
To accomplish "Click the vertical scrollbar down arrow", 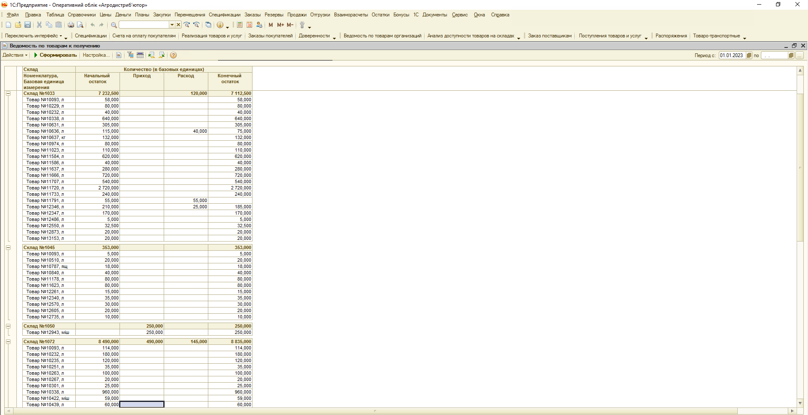I will pyautogui.click(x=800, y=403).
